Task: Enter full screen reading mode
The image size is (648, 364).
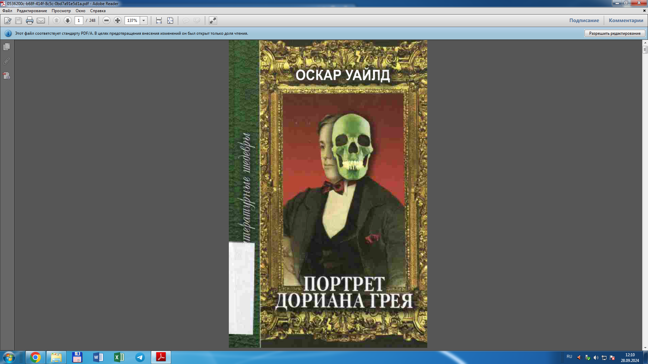Action: click(x=212, y=21)
